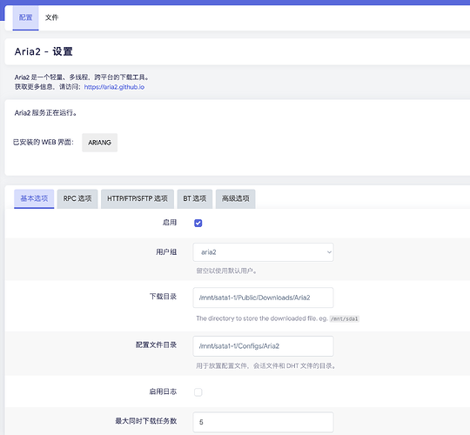This screenshot has height=435, width=470.
Task: Open the 文件 tab
Action: (52, 17)
